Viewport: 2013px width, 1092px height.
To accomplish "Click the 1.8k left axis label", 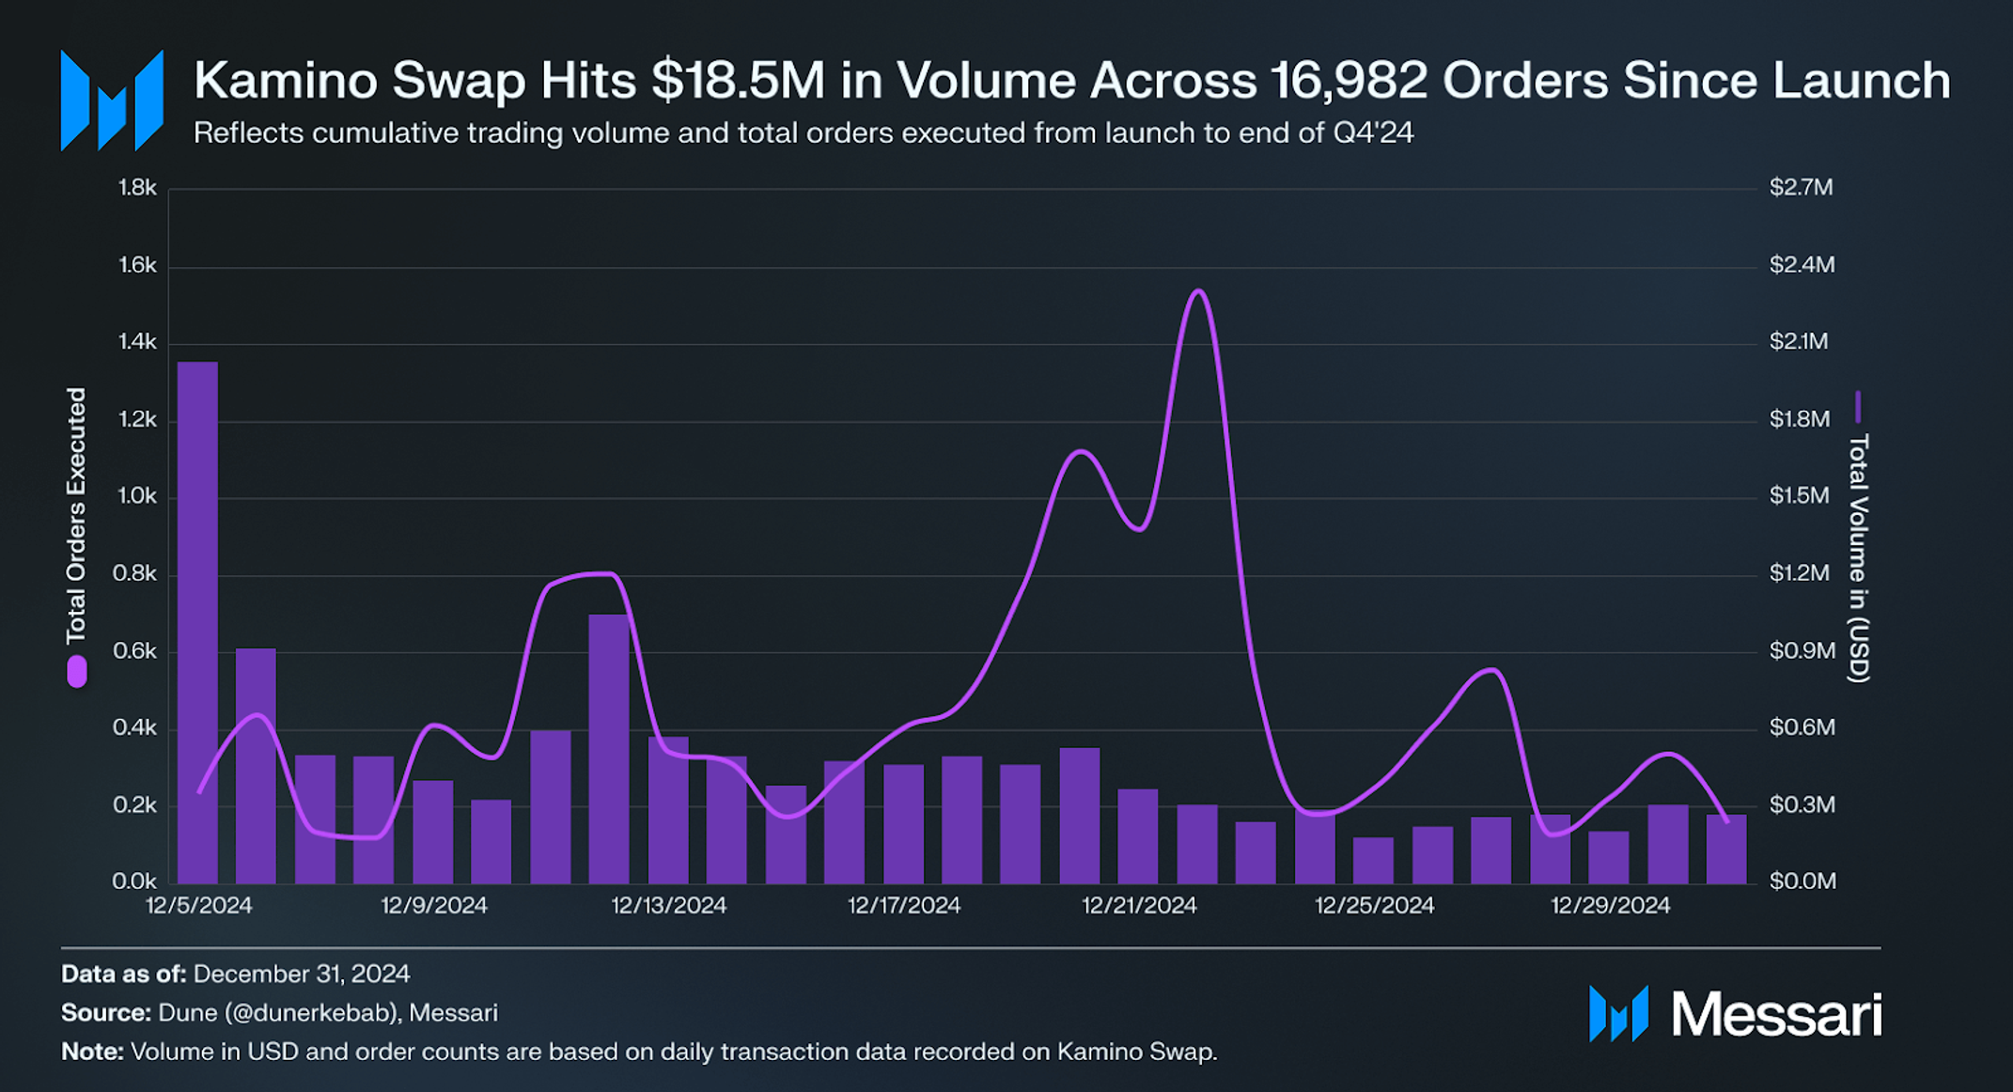I will point(137,188).
